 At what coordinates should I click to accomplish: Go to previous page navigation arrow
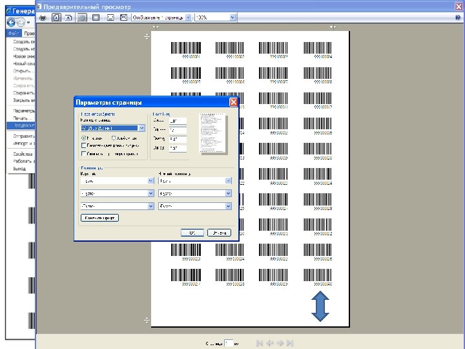269,343
